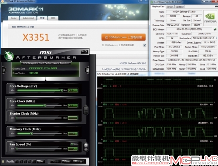Click the K Kombustor button in Afterburner
This screenshot has width=218, height=166.
(x=4, y=70)
